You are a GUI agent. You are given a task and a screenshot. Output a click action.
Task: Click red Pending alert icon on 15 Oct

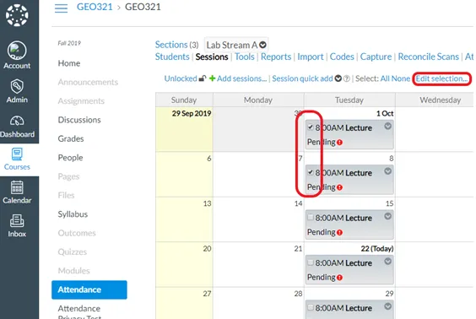339,232
